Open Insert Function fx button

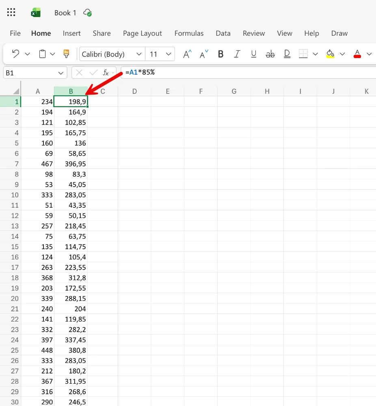(106, 73)
